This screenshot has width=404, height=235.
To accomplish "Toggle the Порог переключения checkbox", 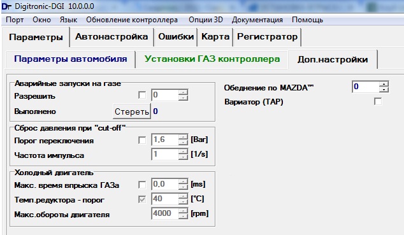I will point(142,140).
